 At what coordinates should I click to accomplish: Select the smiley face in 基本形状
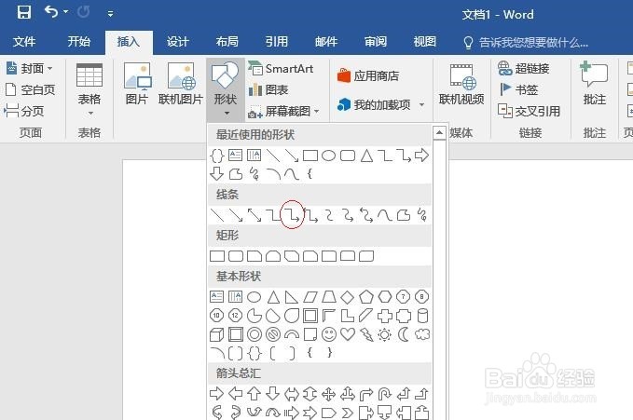pos(329,334)
